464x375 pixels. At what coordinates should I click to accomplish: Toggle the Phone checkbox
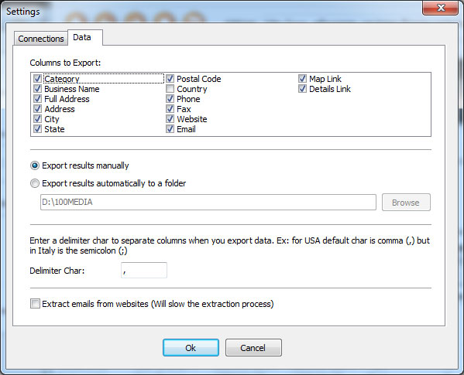(170, 99)
